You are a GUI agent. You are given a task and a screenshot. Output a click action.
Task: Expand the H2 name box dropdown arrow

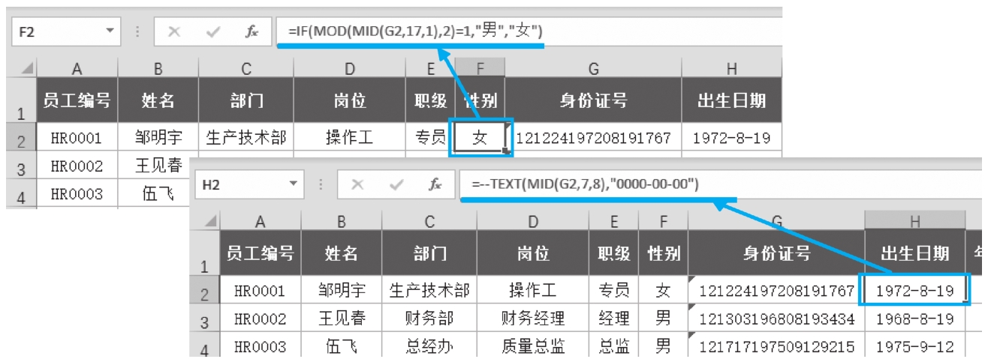point(293,184)
